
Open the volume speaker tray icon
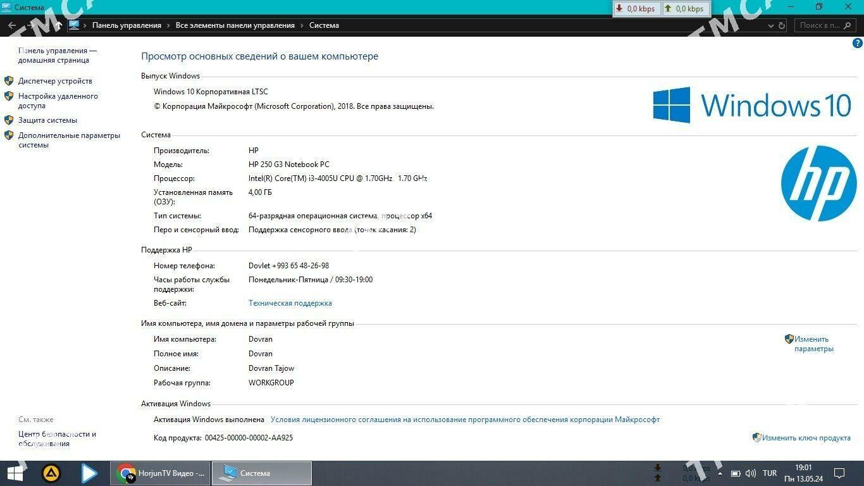coord(751,473)
